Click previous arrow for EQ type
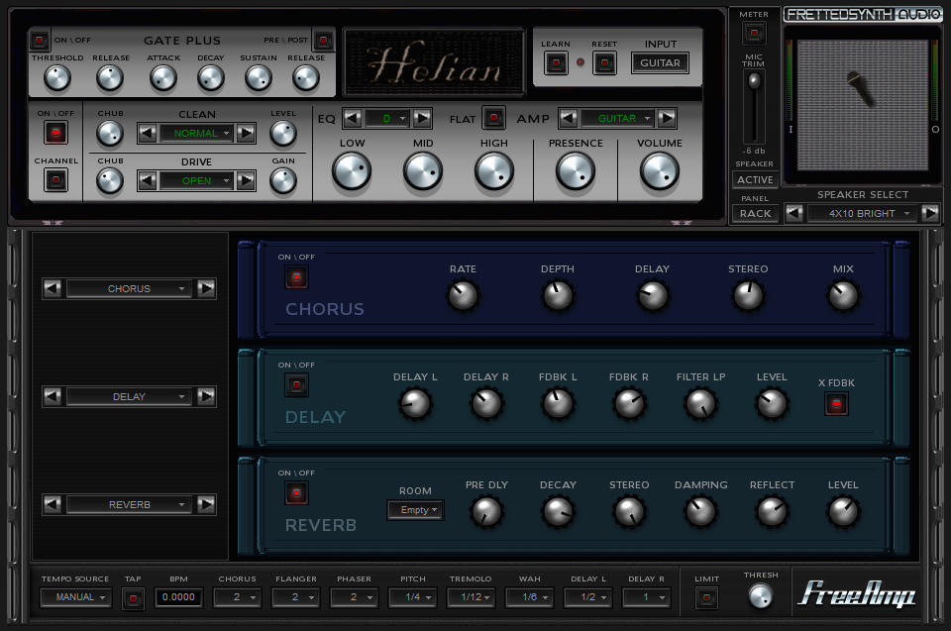The width and height of the screenshot is (951, 631). click(x=353, y=118)
